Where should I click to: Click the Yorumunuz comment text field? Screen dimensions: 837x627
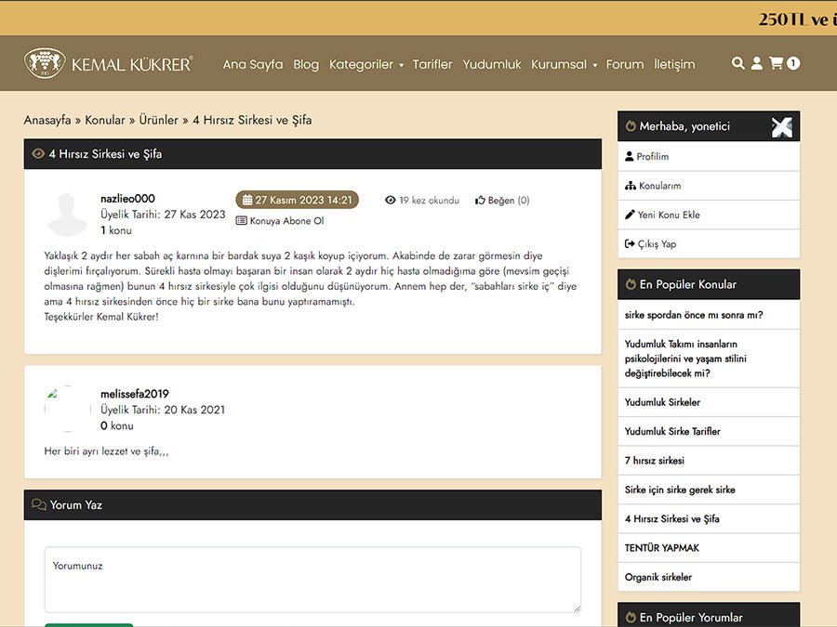point(312,579)
